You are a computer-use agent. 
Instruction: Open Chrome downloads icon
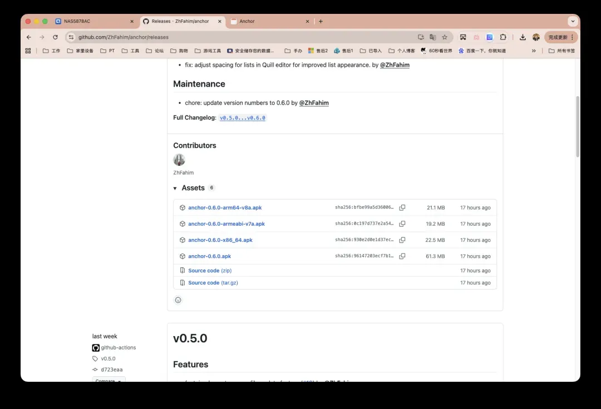(523, 37)
